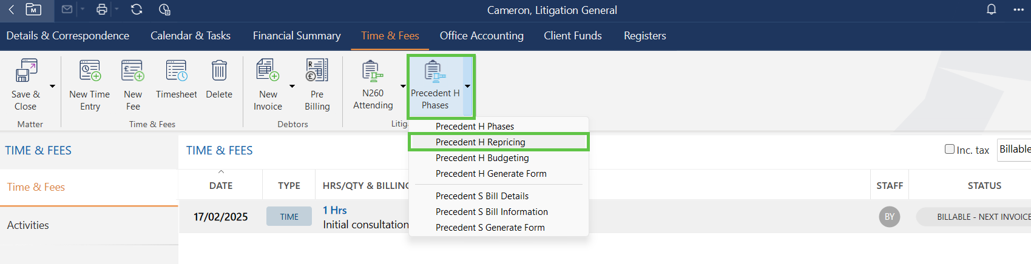Create a New Time Entry

click(x=90, y=71)
